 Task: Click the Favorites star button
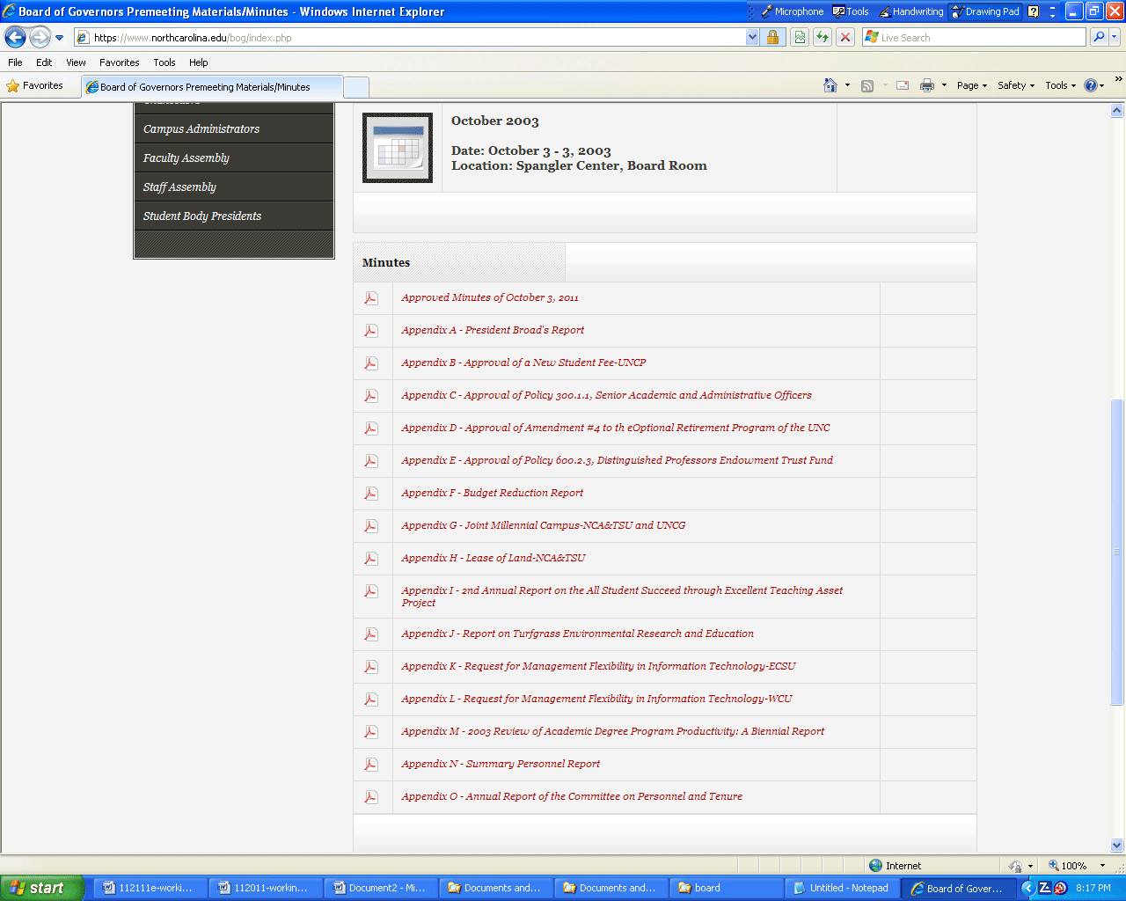(x=35, y=85)
